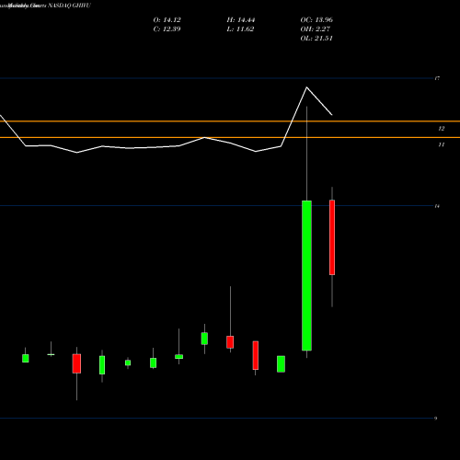Click the 11 label below the orange line
Viewport: 460px width, 460px height.
pyautogui.click(x=441, y=144)
